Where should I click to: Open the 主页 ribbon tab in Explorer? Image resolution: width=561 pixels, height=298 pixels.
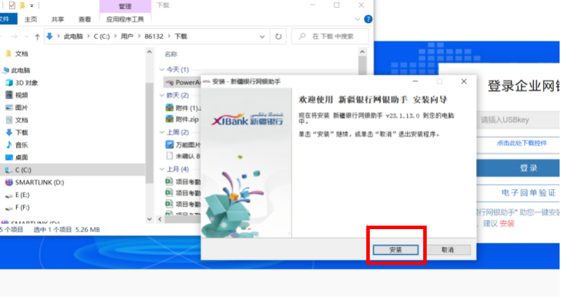[x=30, y=19]
